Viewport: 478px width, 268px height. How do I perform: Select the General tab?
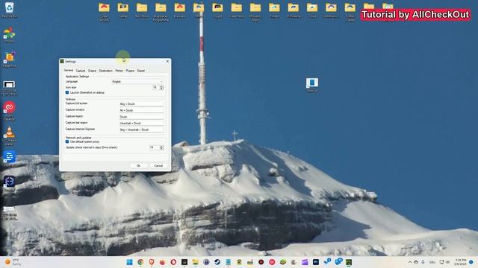point(69,70)
